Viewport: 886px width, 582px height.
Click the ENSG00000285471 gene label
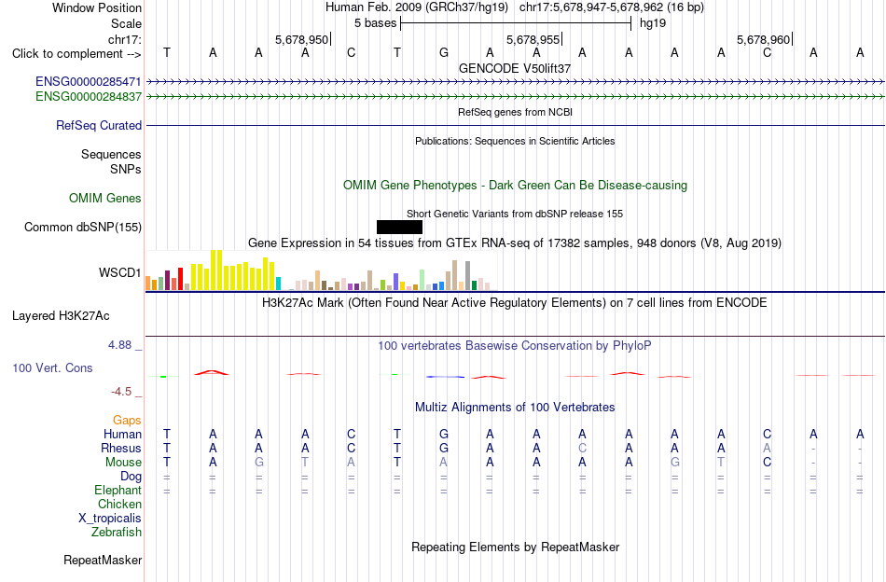89,81
